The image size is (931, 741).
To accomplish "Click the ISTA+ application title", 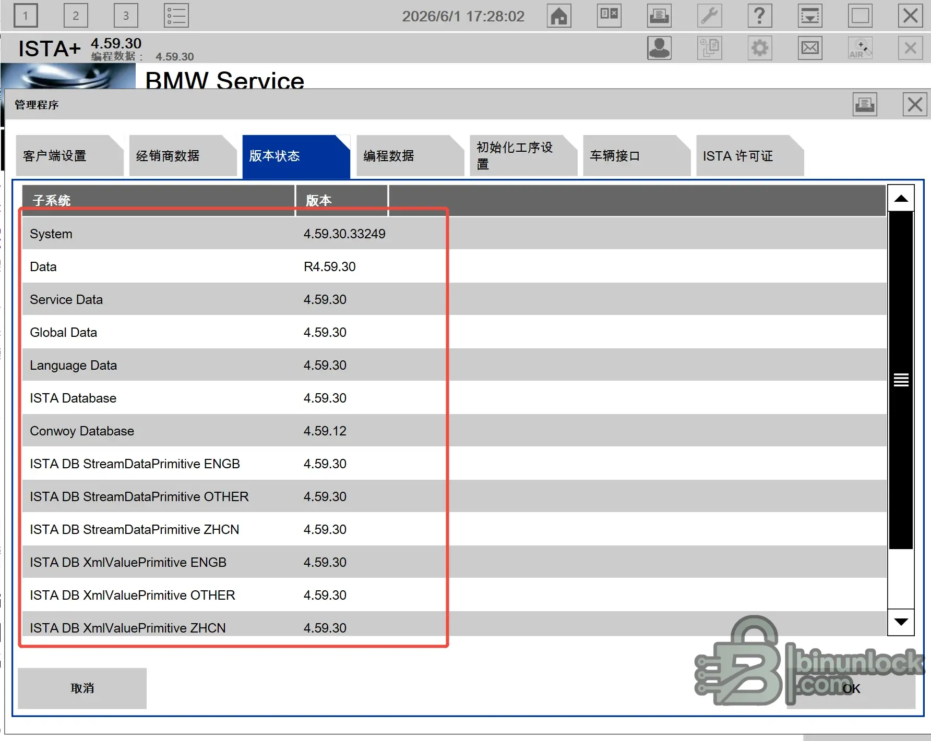I will pos(50,48).
